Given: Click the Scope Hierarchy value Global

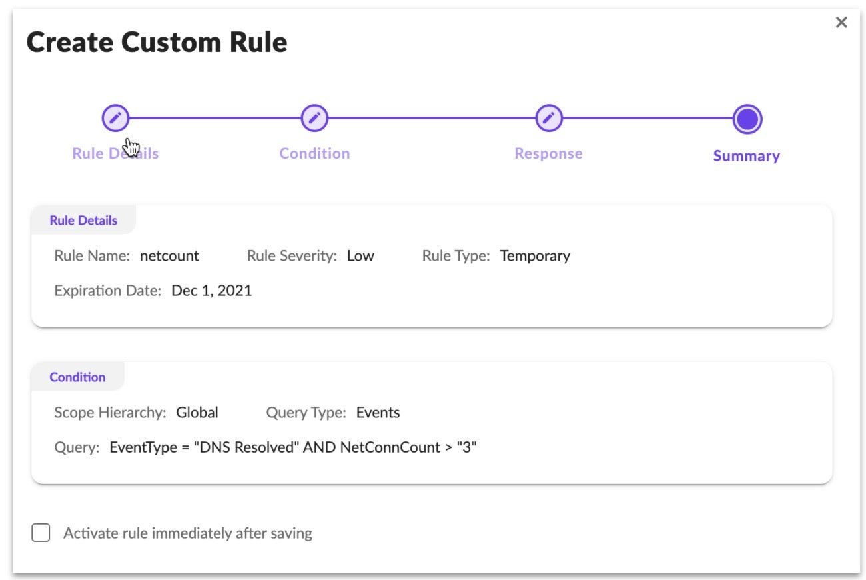Looking at the screenshot, I should point(197,413).
